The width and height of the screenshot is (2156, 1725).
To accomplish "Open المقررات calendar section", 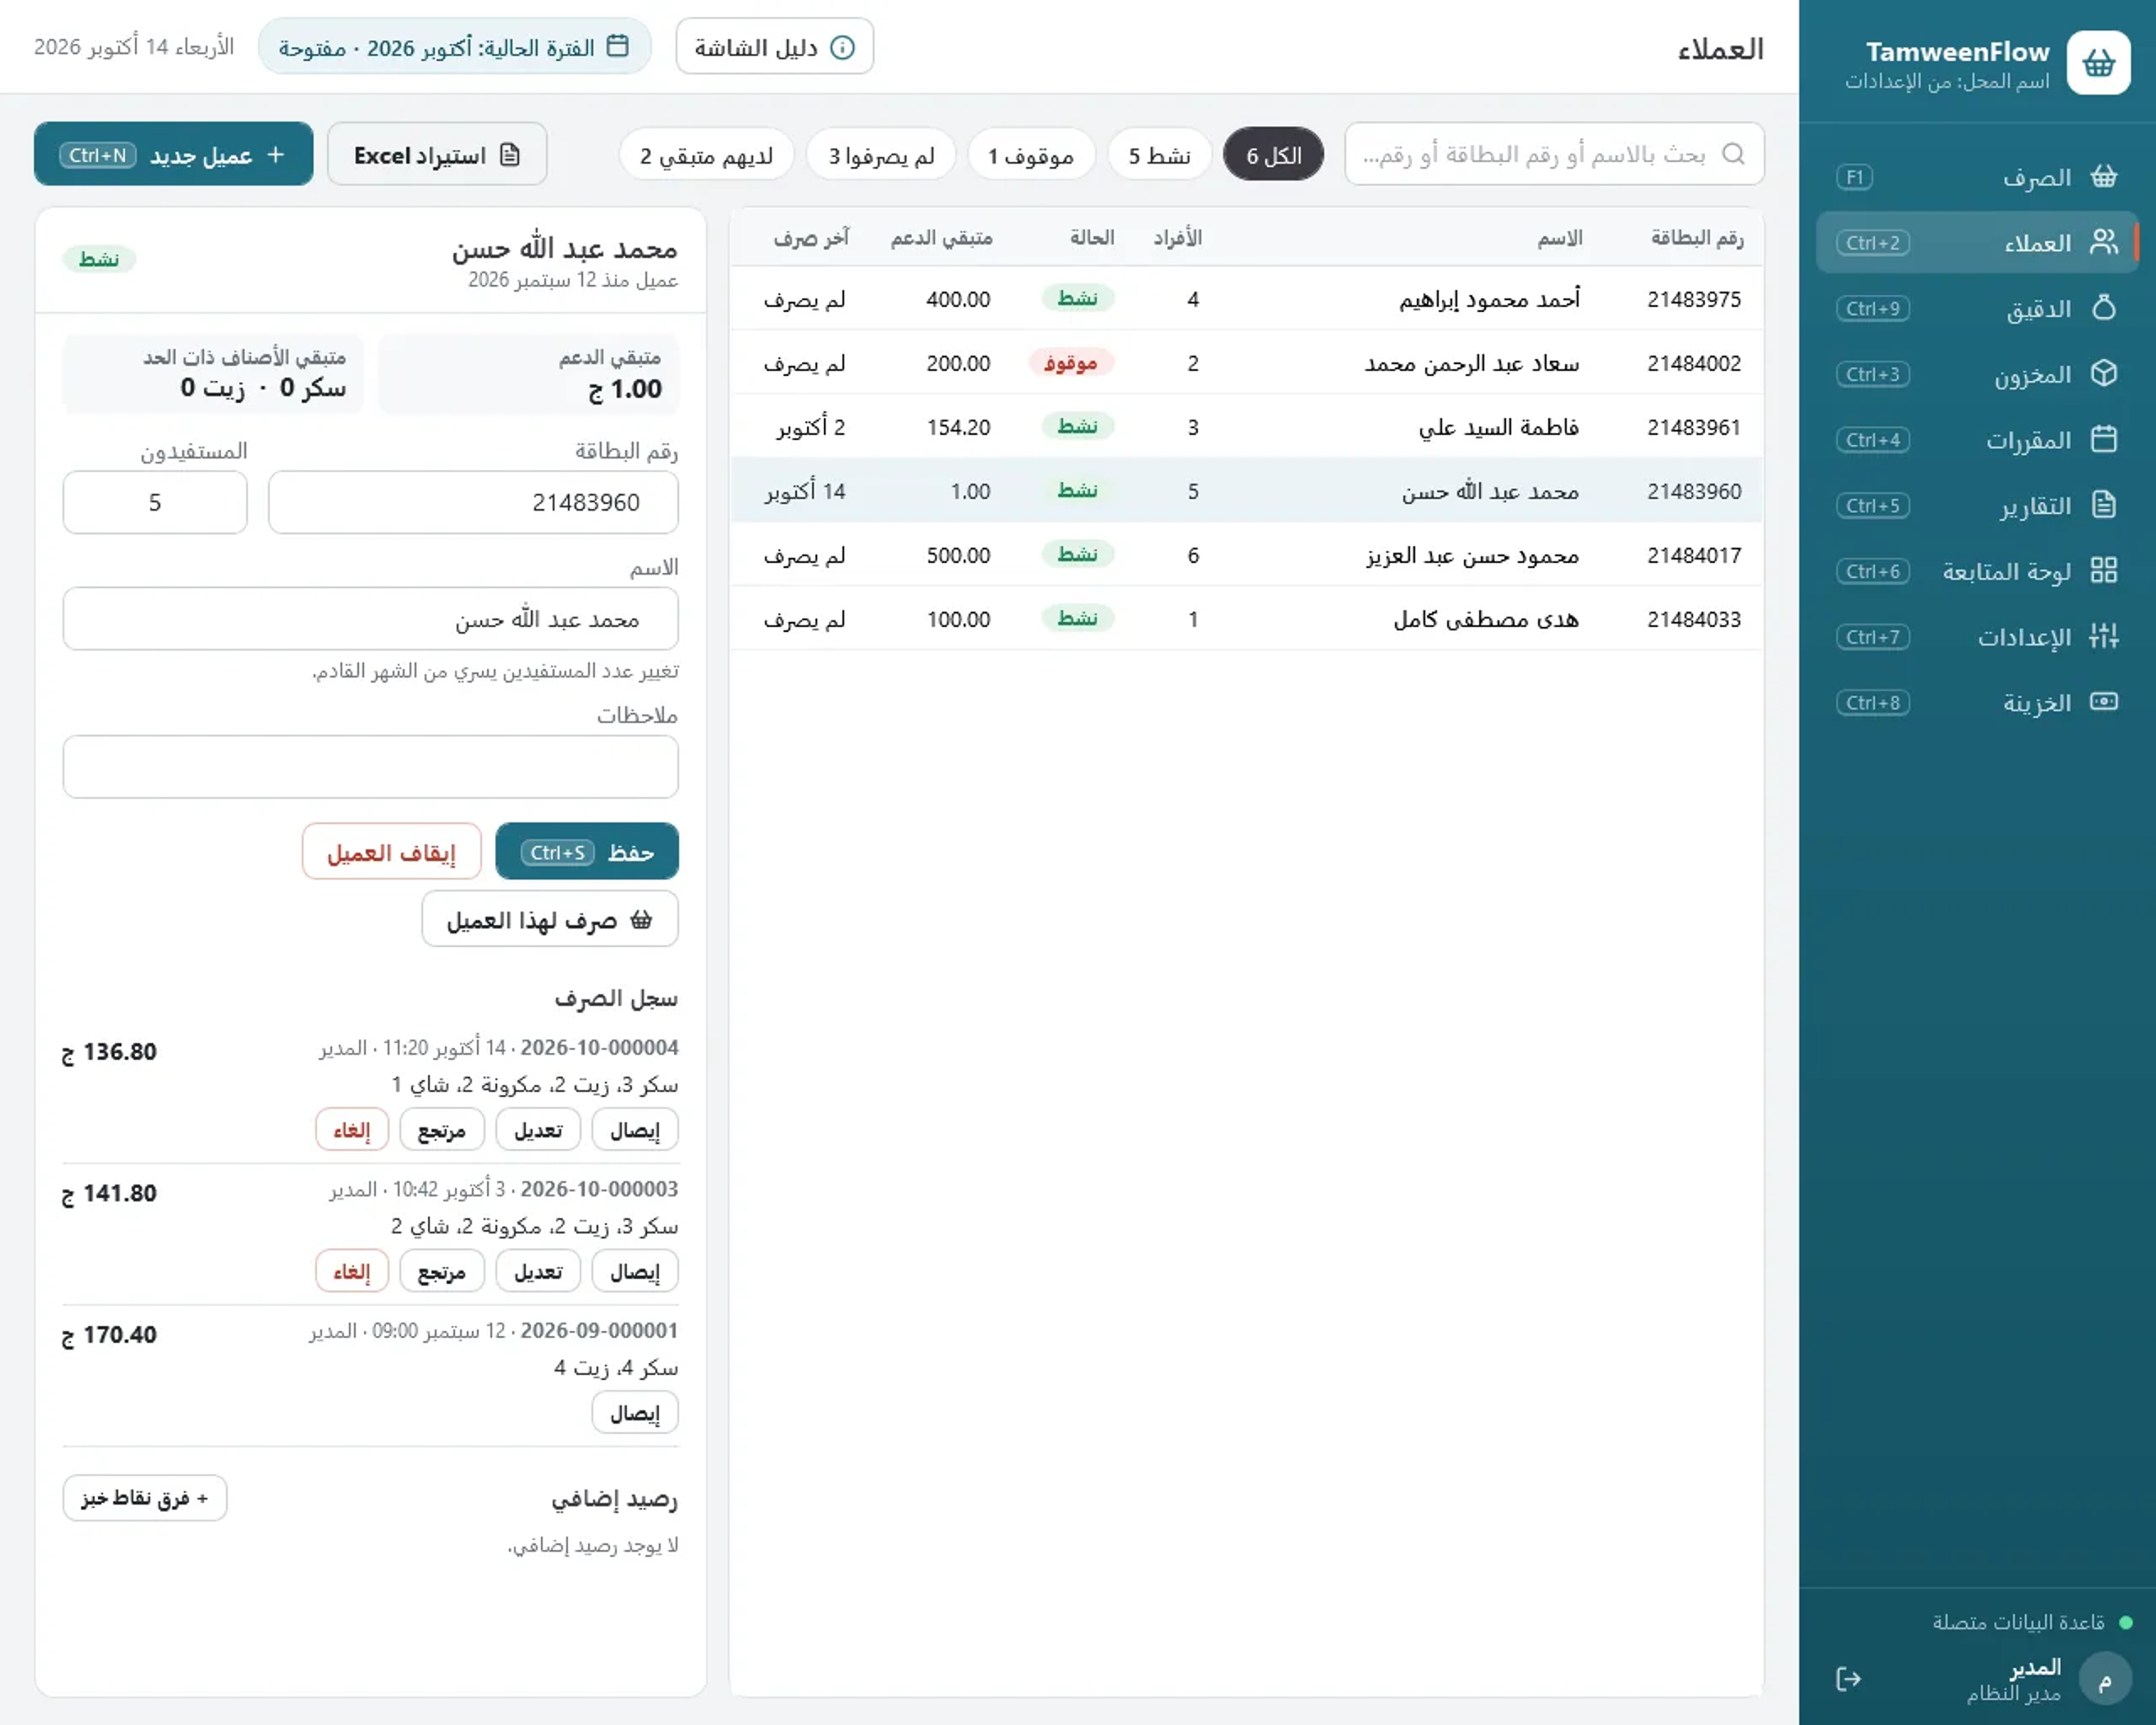I will pyautogui.click(x=1976, y=440).
